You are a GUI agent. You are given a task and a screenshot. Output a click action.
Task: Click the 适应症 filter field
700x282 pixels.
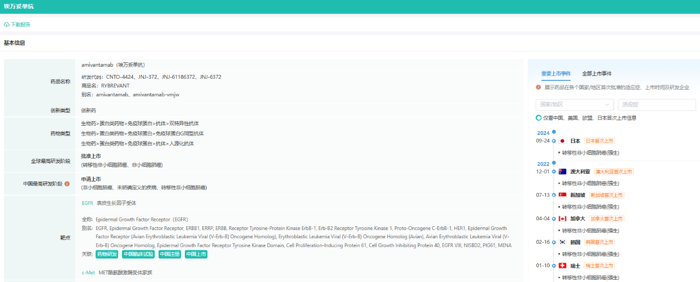point(657,104)
